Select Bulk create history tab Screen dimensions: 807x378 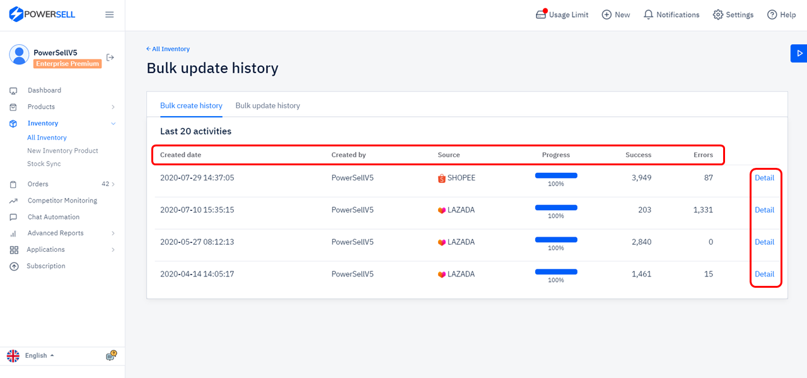[x=191, y=105]
